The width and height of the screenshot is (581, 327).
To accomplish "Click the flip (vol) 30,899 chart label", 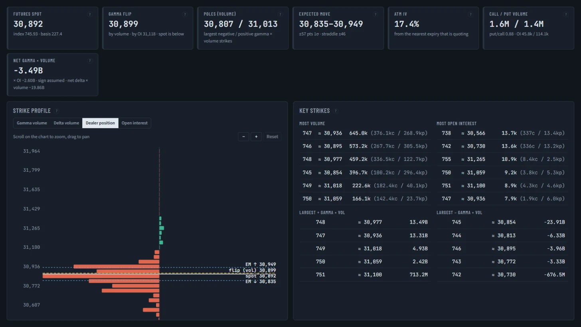I will click(252, 270).
